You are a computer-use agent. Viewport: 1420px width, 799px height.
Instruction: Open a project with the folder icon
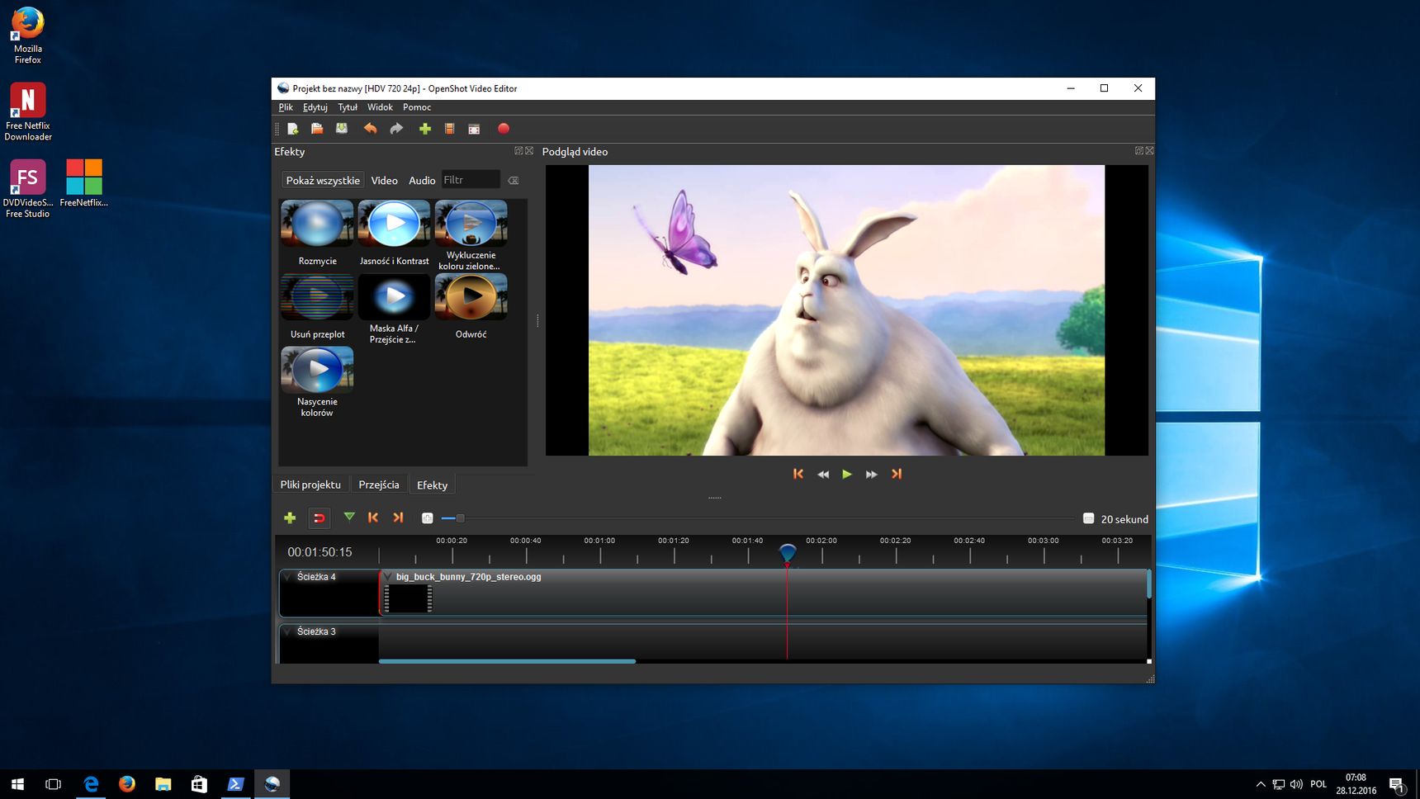tap(317, 129)
